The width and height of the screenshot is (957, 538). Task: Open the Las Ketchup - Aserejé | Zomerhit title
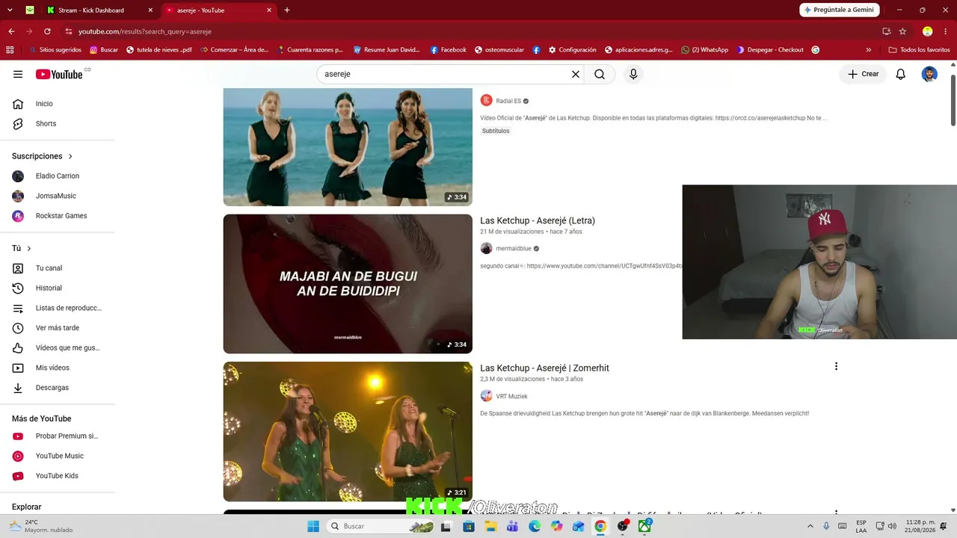(544, 368)
